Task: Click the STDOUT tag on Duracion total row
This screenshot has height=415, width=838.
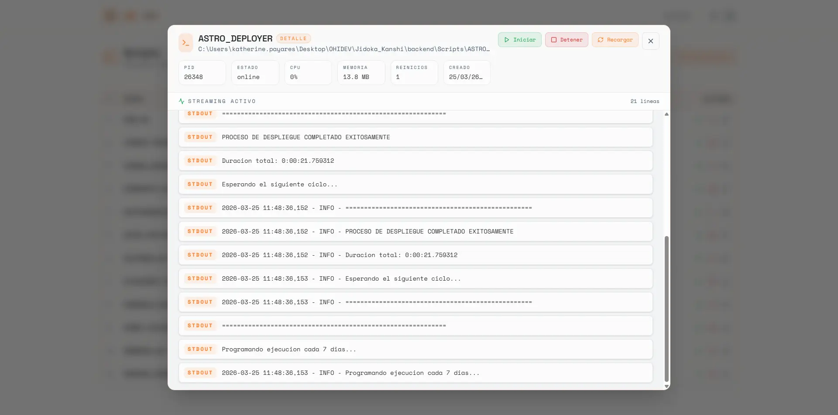Action: click(x=200, y=161)
